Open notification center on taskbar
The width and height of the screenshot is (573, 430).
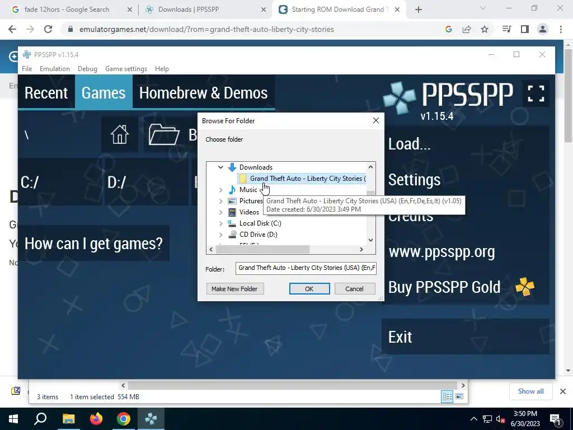coord(555,419)
